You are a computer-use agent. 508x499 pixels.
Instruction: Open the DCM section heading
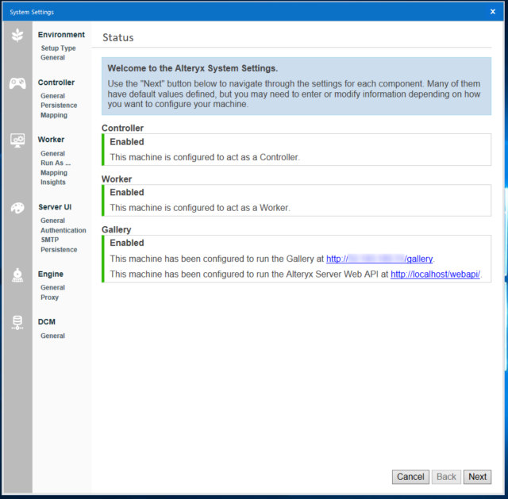coord(47,322)
